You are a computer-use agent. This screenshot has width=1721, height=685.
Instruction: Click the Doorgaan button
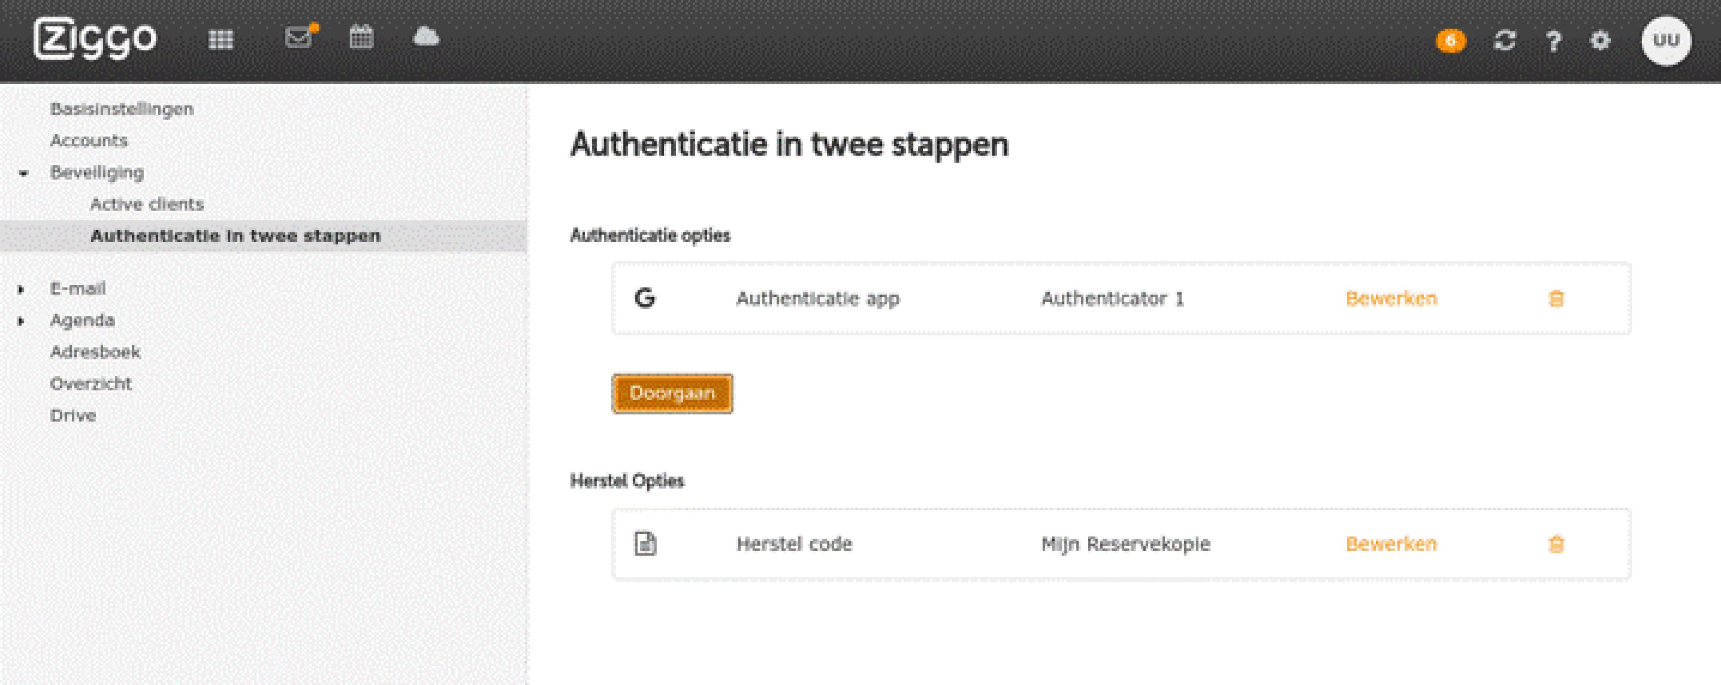(x=672, y=393)
